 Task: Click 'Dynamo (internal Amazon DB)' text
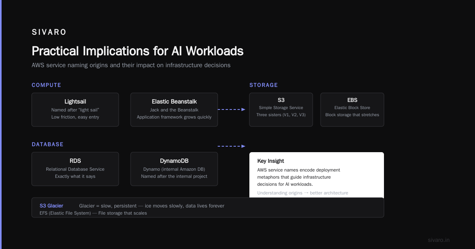tap(174, 169)
